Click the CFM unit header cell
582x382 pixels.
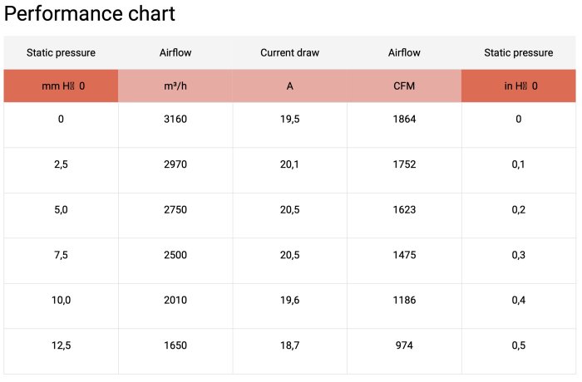(404, 86)
